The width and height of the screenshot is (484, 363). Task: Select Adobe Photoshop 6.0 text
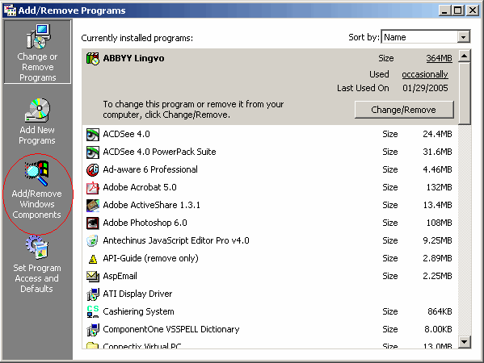click(x=145, y=223)
